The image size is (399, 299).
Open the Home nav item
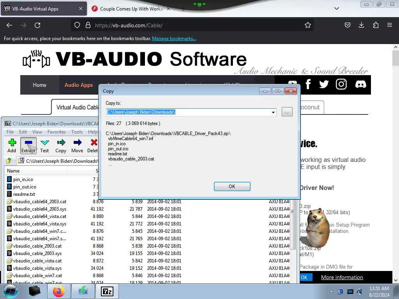(40, 85)
